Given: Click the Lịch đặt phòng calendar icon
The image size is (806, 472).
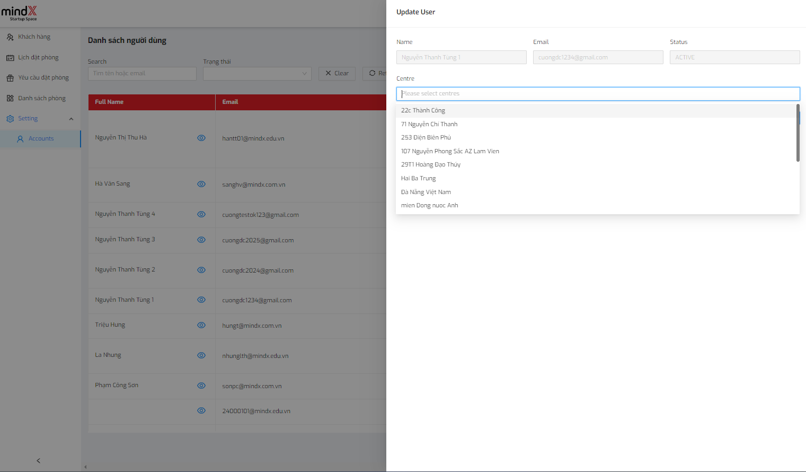Looking at the screenshot, I should pos(10,58).
